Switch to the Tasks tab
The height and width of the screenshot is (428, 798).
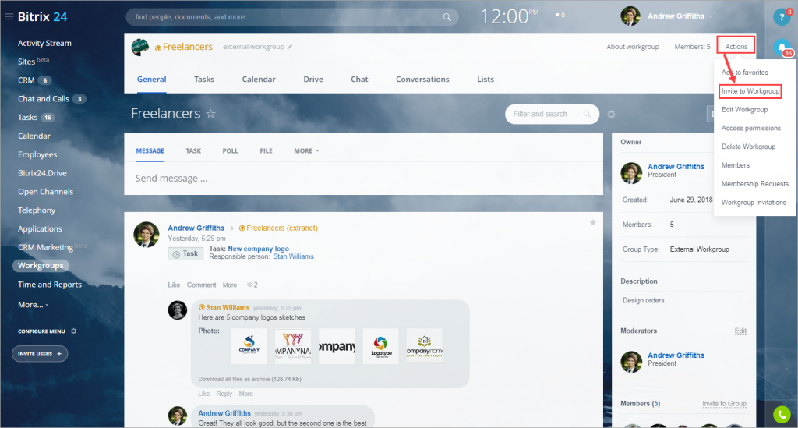click(x=204, y=80)
